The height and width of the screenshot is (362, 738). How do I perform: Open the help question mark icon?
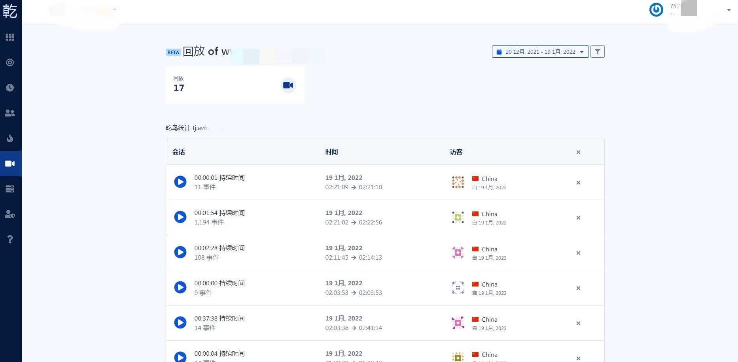[x=10, y=239]
